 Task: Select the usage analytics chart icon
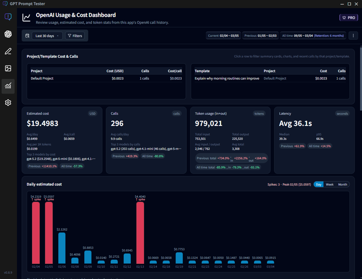8,86
